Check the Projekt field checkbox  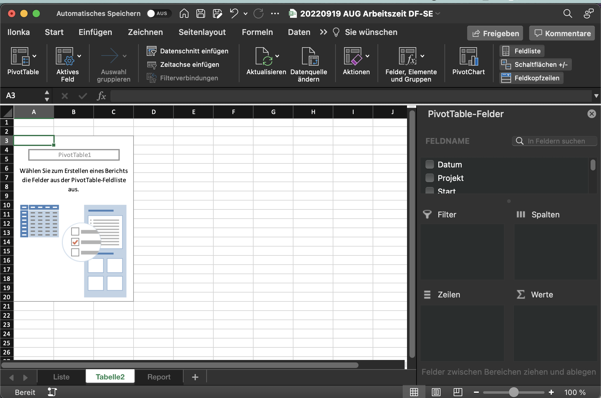[x=430, y=178]
